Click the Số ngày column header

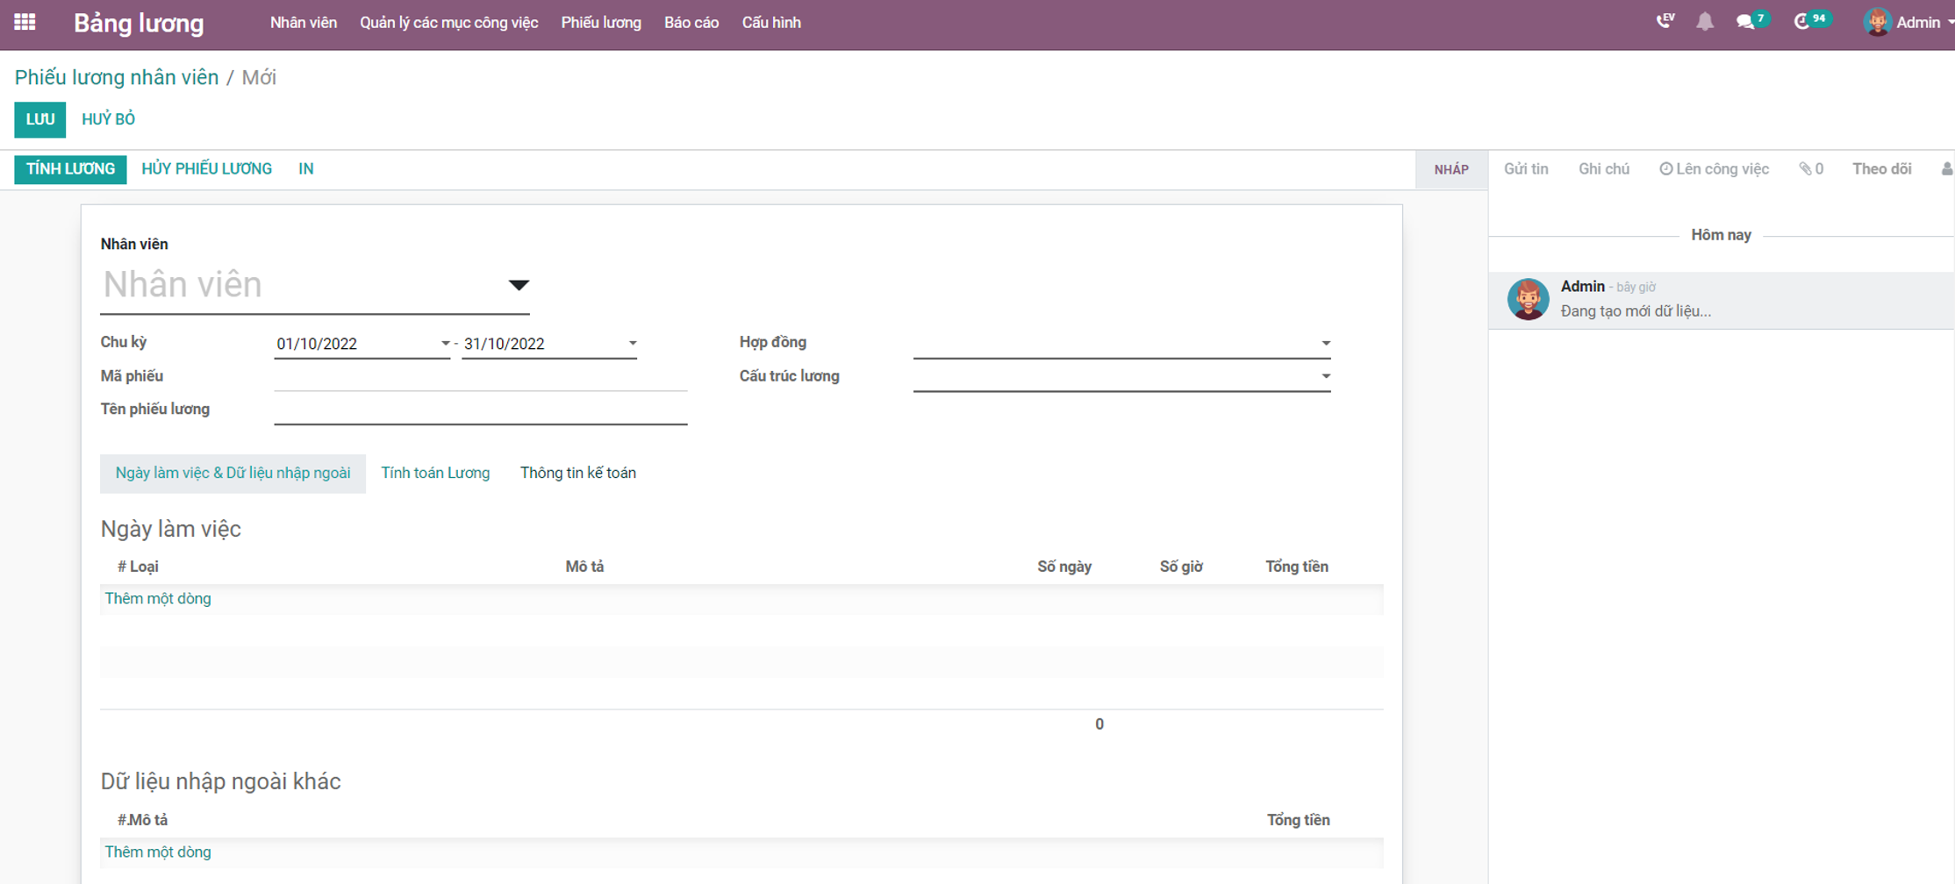1064,567
